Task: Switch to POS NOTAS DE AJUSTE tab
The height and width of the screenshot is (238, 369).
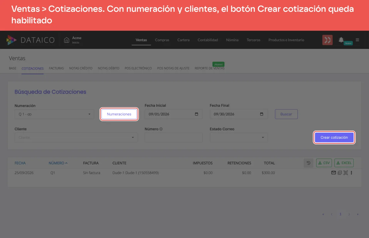Action: click(x=173, y=68)
